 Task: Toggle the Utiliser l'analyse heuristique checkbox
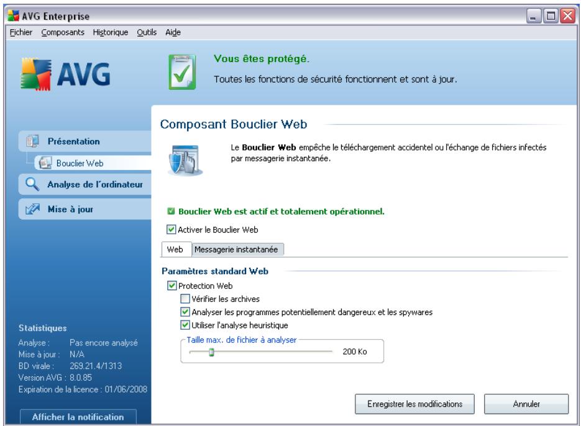tap(185, 325)
